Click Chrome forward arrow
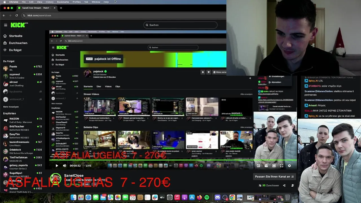The image size is (361, 203). (10, 16)
